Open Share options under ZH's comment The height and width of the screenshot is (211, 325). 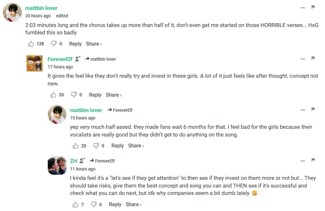pyautogui.click(x=133, y=205)
